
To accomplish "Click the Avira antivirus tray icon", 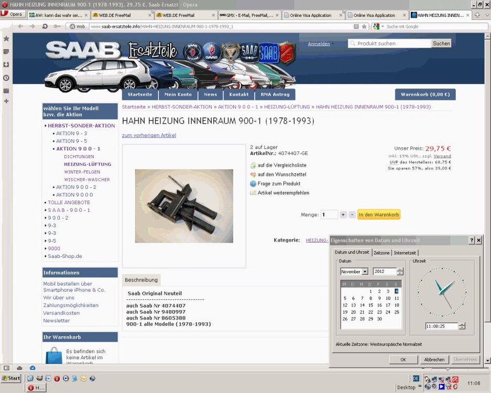I will pos(455,379).
